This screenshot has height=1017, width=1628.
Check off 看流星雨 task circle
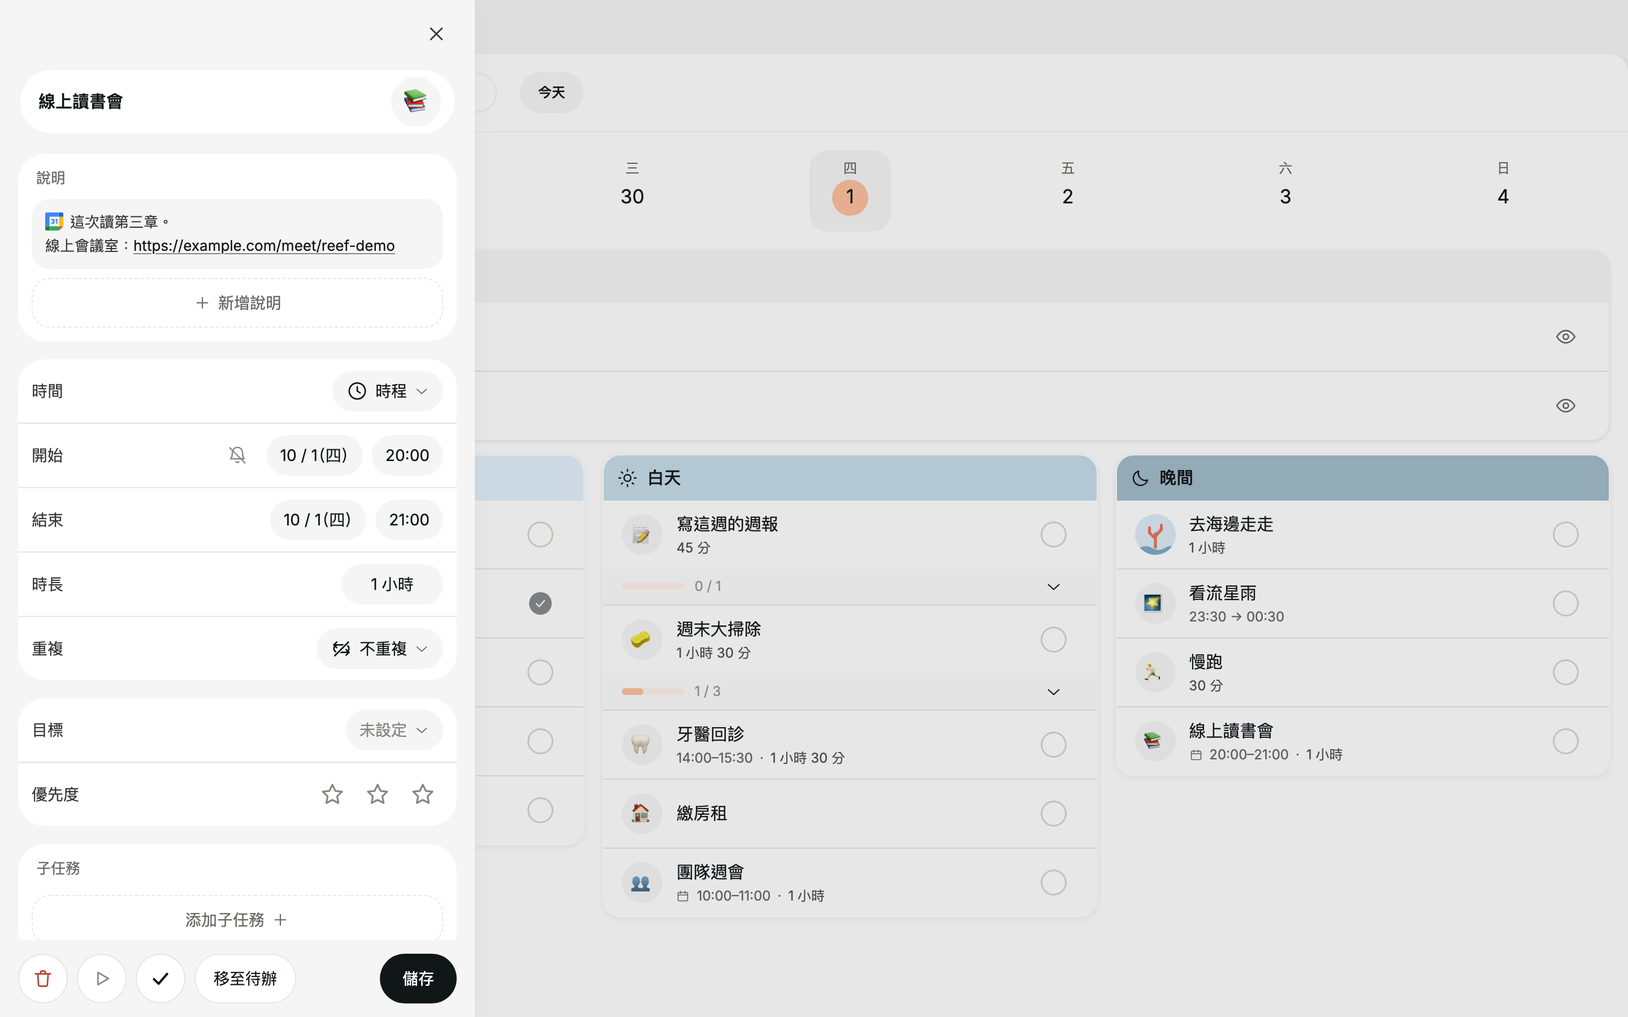pyautogui.click(x=1565, y=603)
